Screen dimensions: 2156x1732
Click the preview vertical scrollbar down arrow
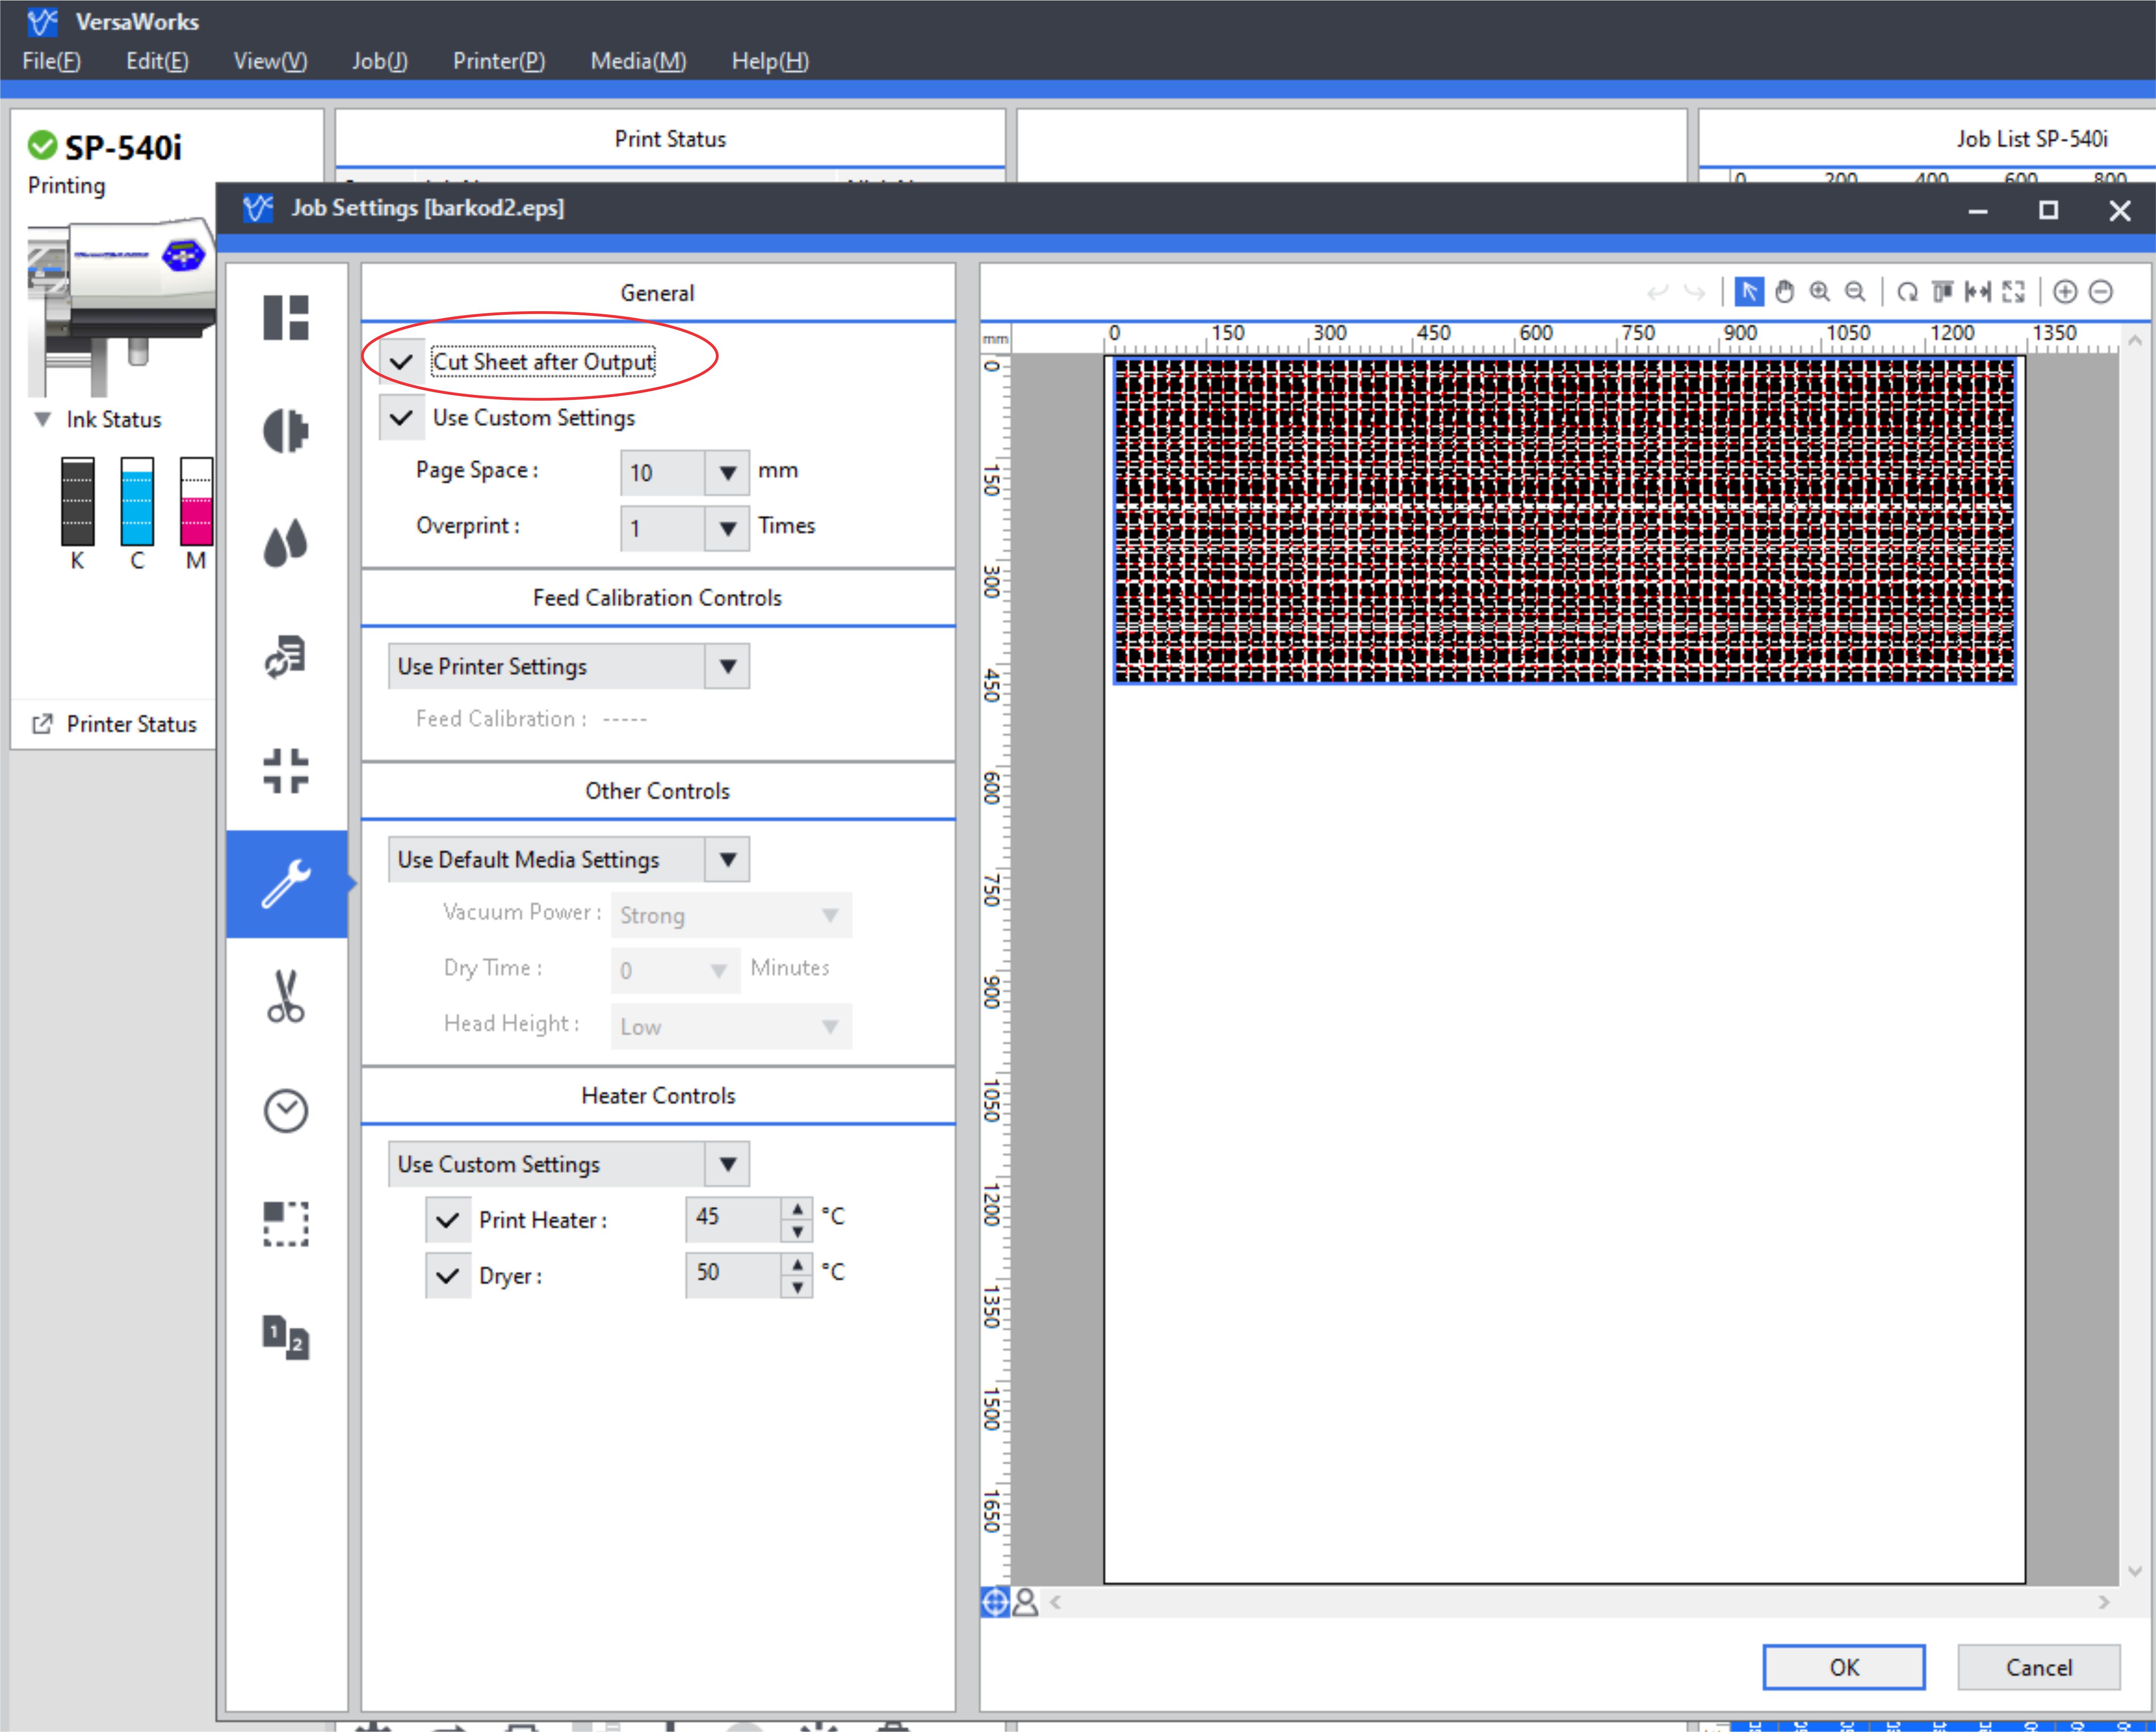(x=2134, y=1571)
